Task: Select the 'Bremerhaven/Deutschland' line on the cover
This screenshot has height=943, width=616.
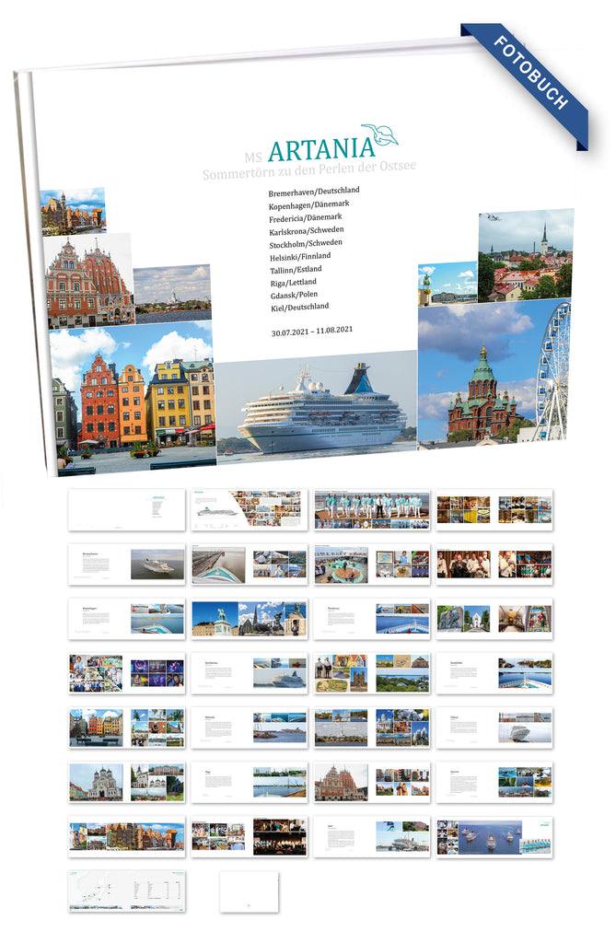Action: pyautogui.click(x=314, y=192)
